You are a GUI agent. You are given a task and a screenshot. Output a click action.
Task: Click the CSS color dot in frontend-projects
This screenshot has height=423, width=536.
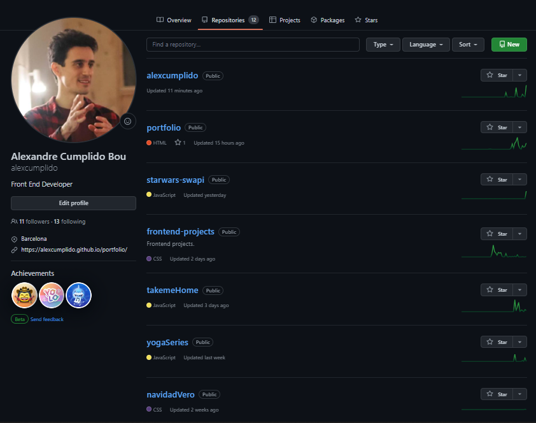[x=149, y=259]
